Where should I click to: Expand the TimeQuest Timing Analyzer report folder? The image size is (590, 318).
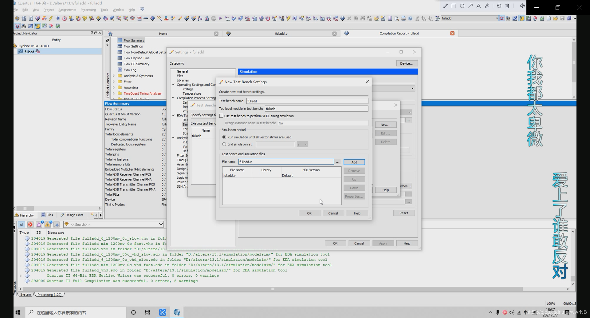(114, 93)
